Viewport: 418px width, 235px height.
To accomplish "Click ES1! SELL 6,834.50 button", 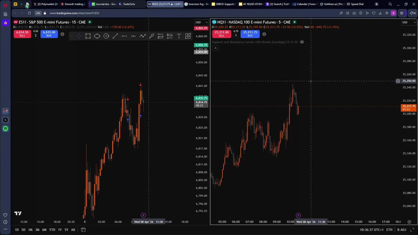I will point(22,34).
